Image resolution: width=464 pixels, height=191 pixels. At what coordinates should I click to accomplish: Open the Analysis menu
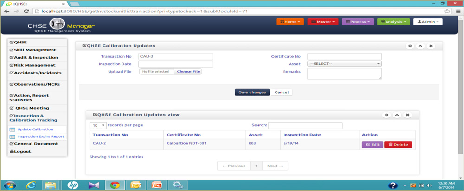[393, 22]
